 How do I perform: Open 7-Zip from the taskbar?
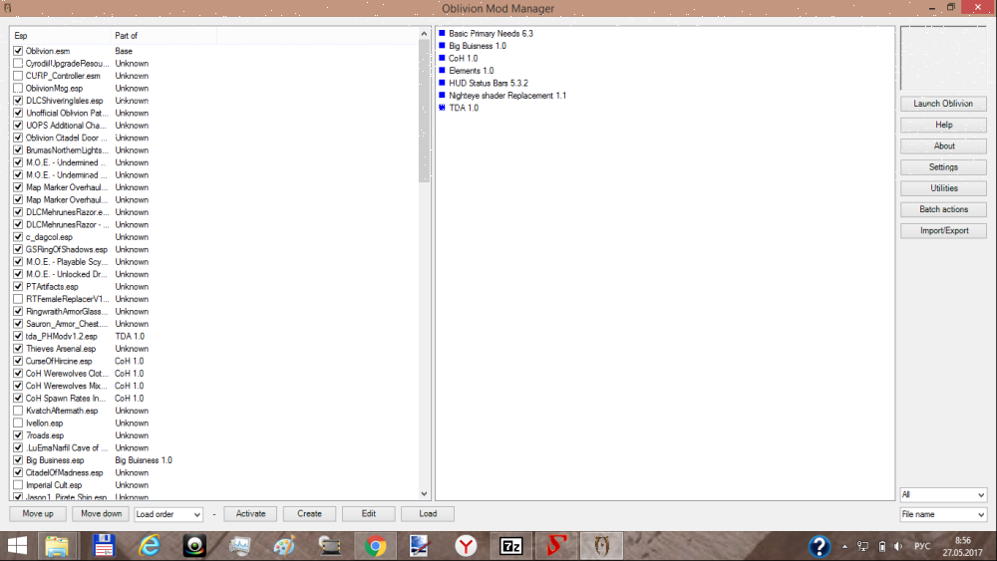pyautogui.click(x=511, y=546)
